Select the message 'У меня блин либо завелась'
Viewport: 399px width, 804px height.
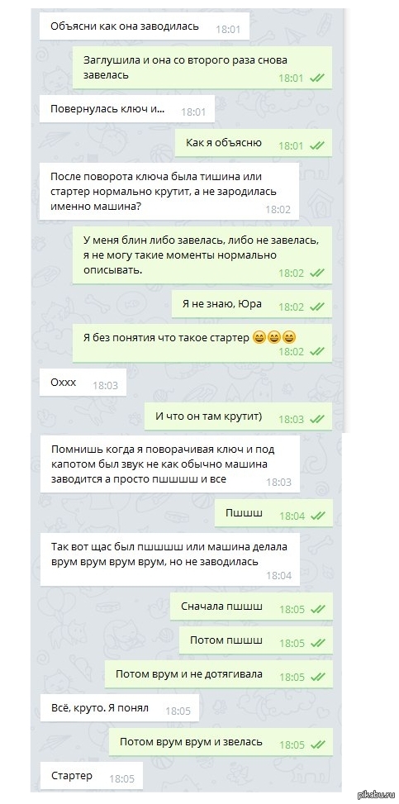(x=202, y=255)
